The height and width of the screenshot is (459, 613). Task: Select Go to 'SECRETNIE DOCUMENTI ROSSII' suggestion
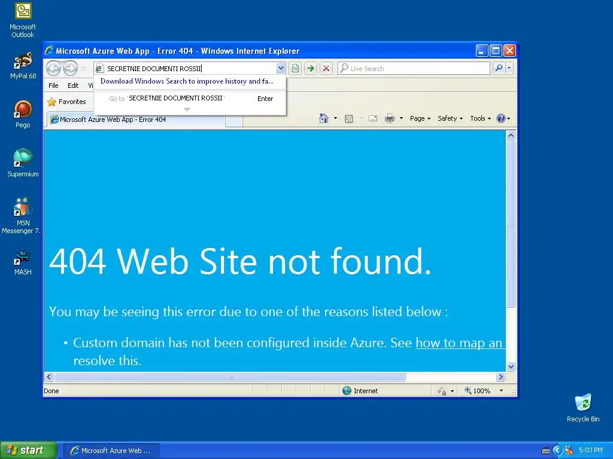[190, 99]
